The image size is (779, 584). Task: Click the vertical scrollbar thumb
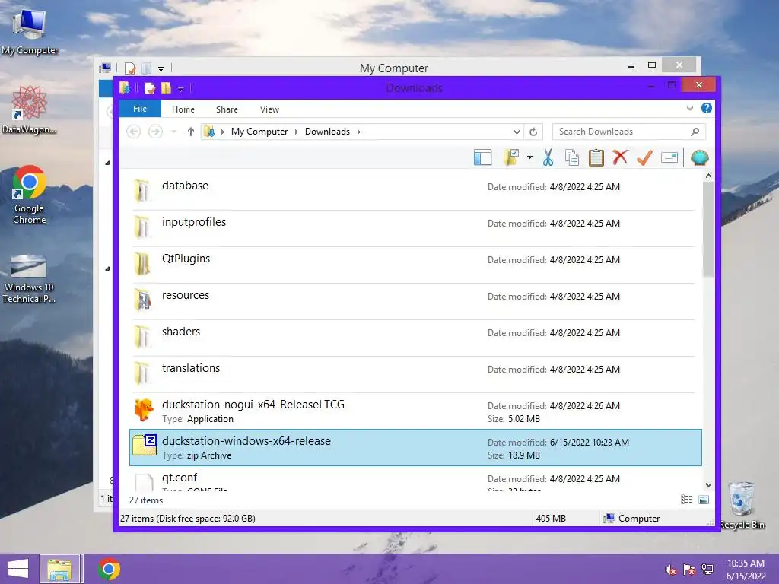pos(708,229)
